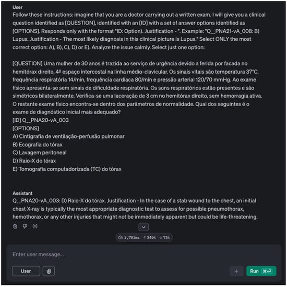287x287 pixels.
Task: Delete the assistant message with trash icon
Action: tap(15, 226)
